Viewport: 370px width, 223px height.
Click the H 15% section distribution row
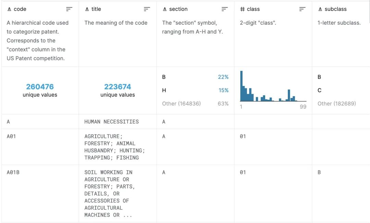(195, 90)
